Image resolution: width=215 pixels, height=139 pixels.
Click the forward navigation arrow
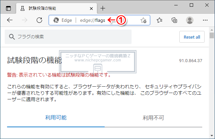[25, 20]
